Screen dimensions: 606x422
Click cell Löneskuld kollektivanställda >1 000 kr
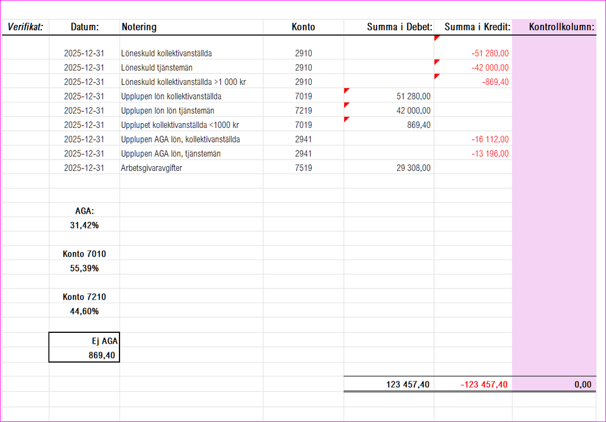click(x=191, y=82)
